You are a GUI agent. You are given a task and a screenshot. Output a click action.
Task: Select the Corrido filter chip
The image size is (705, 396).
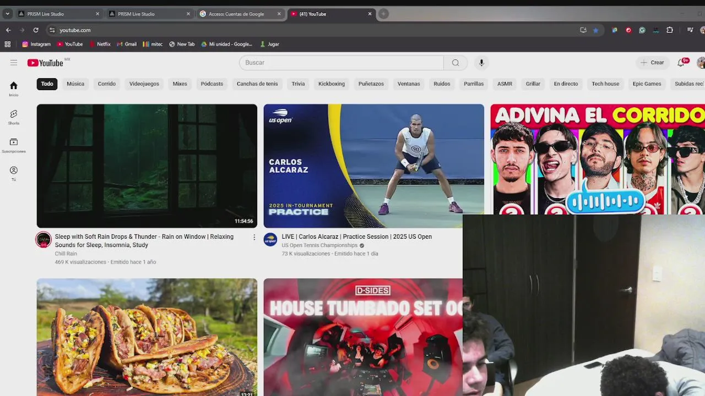pyautogui.click(x=107, y=84)
